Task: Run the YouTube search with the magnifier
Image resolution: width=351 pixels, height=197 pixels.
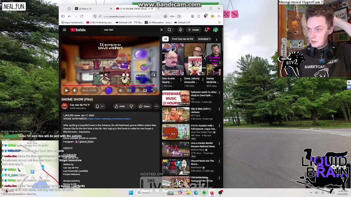Action: (169, 30)
